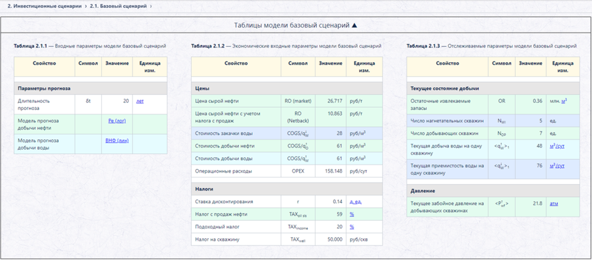Click the лет unit link

pos(140,101)
